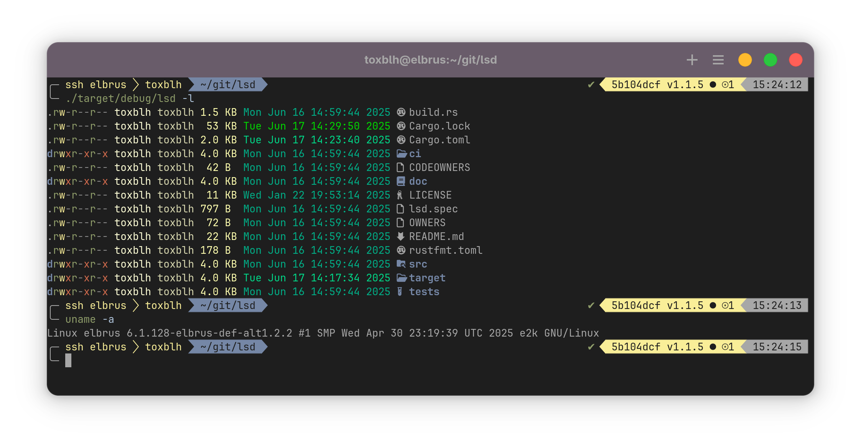Click the new tab plus icon

point(692,60)
